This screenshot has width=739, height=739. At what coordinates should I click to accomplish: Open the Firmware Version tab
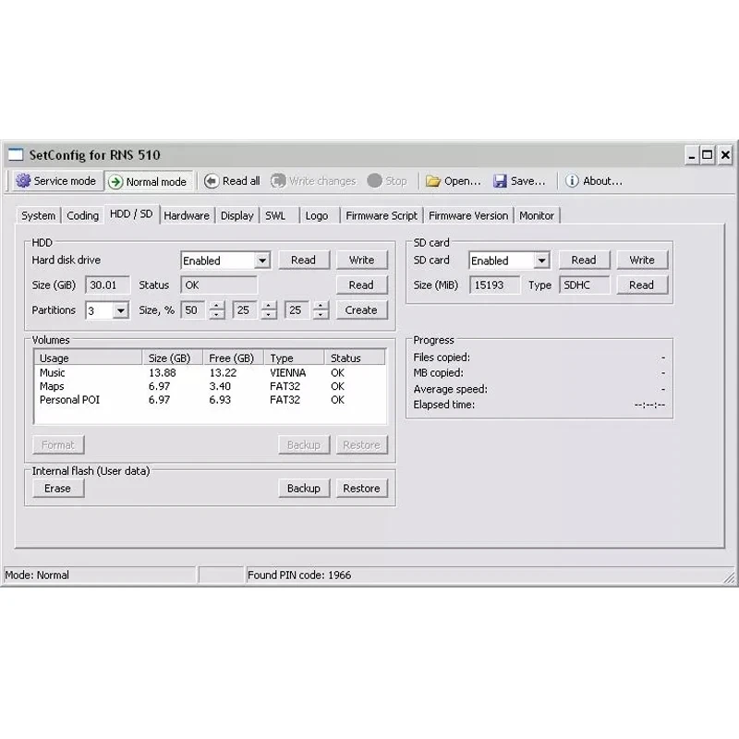[x=468, y=216]
